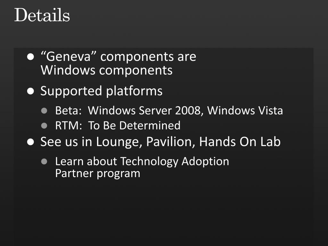This screenshot has height=246, width=328.
Task: Click Partner program text
Action: [98, 174]
